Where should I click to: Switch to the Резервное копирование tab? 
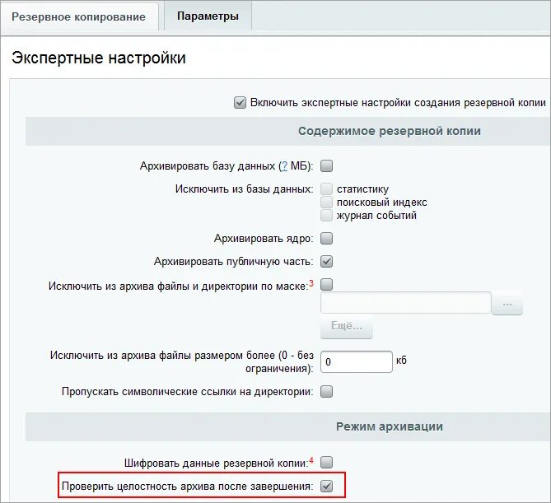point(79,16)
